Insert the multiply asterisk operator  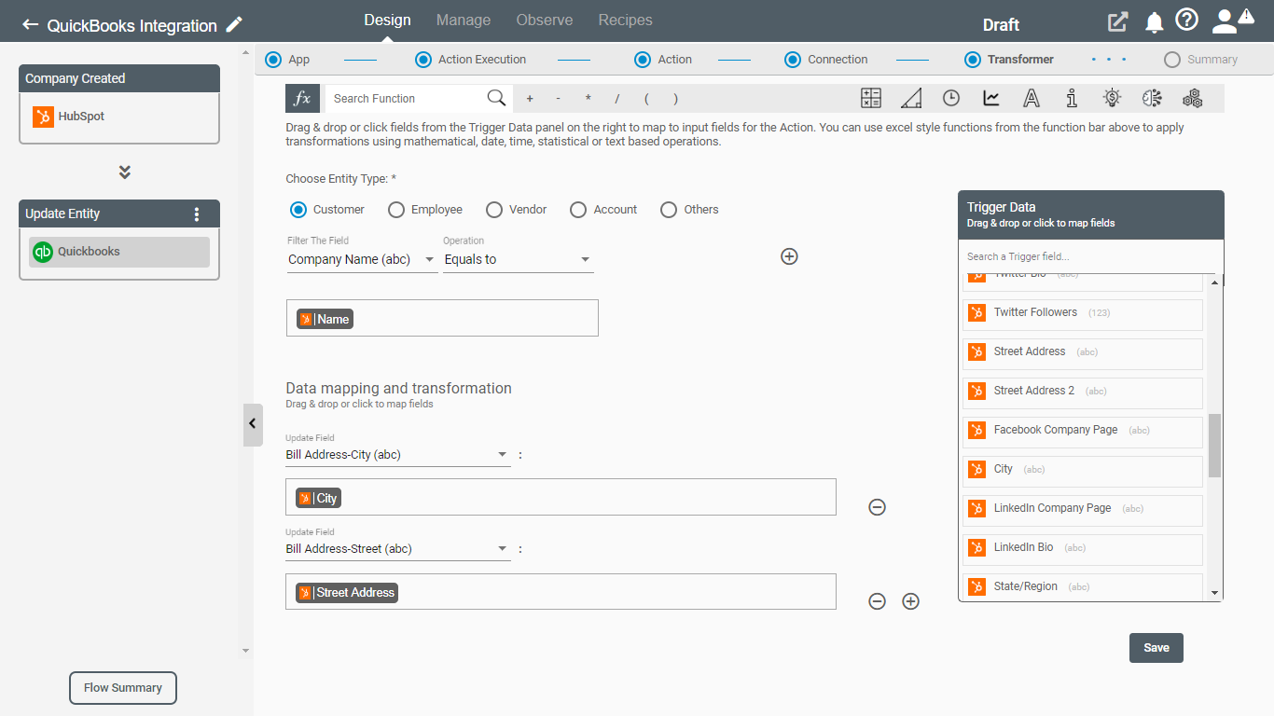click(588, 98)
